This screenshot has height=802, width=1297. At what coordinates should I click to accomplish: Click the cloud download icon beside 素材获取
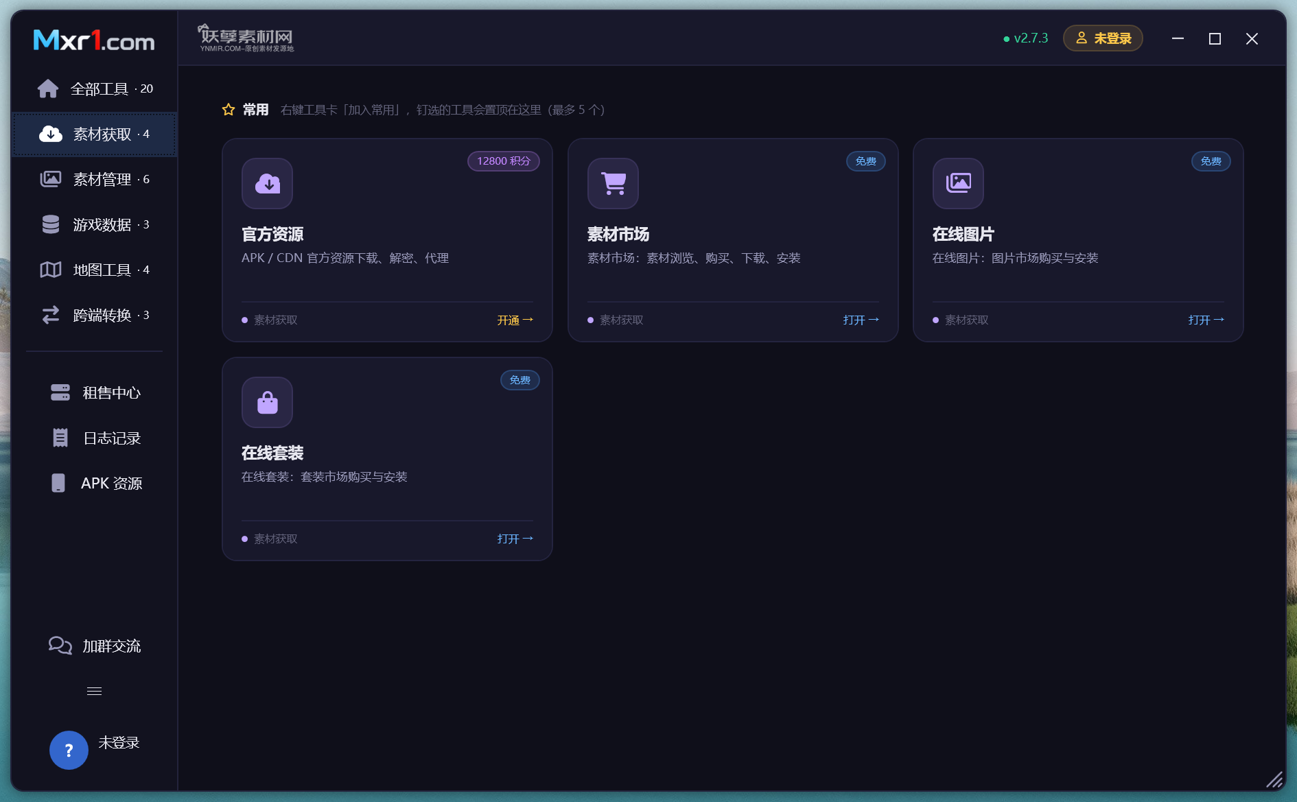(x=51, y=134)
